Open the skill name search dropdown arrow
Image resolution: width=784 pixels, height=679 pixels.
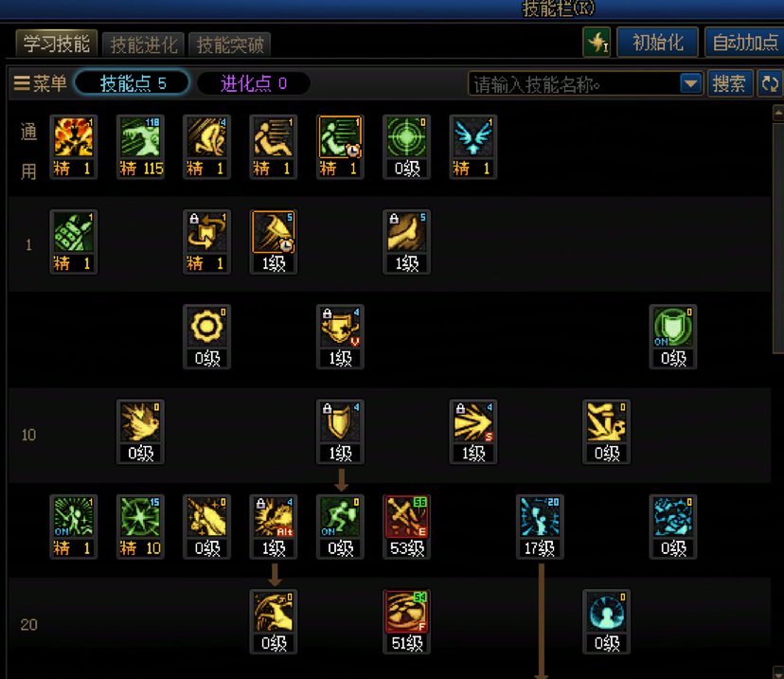690,83
